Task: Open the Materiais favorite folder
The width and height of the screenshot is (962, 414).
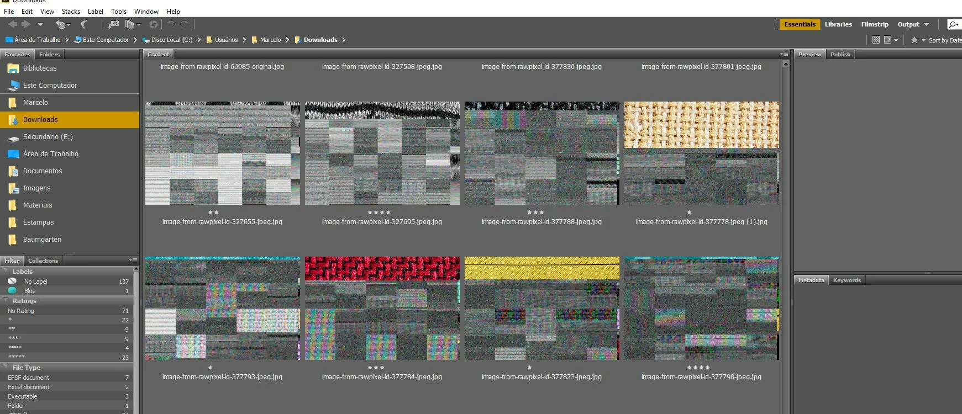Action: [x=70, y=205]
